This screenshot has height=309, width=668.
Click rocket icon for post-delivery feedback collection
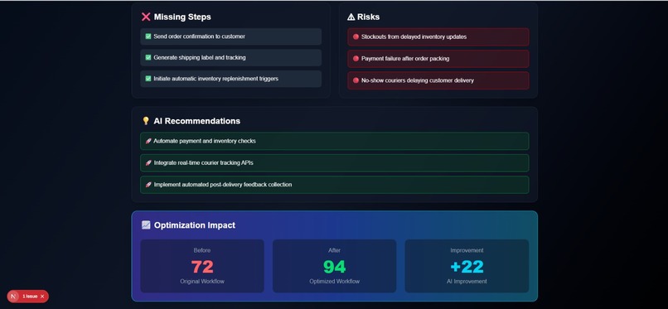[148, 184]
